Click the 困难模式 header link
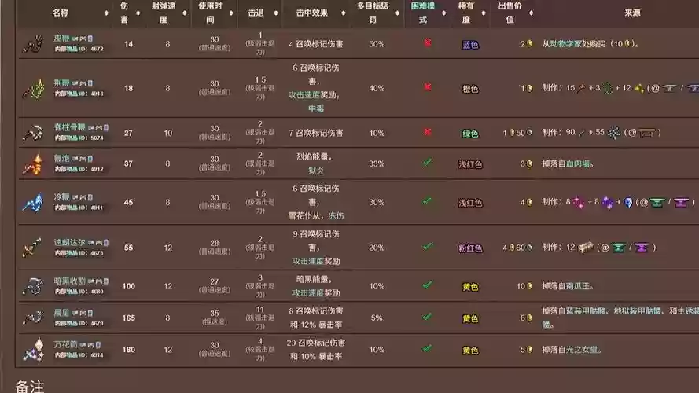Image resolution: width=699 pixels, height=393 pixels. click(x=422, y=13)
